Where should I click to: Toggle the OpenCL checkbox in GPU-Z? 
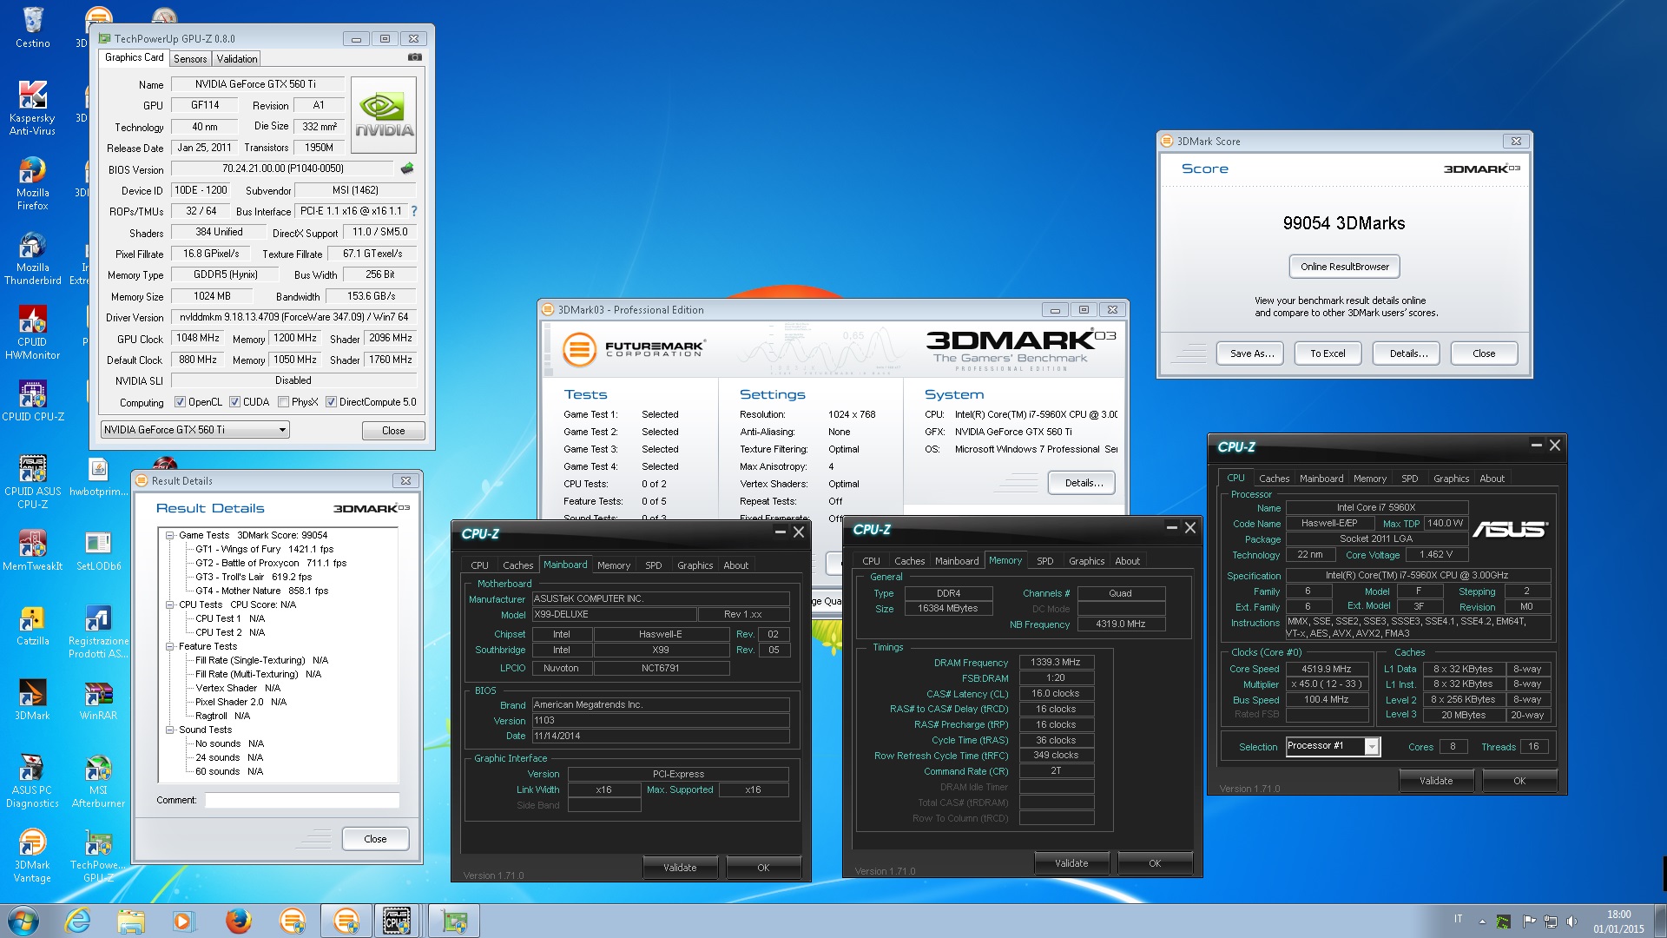click(180, 402)
